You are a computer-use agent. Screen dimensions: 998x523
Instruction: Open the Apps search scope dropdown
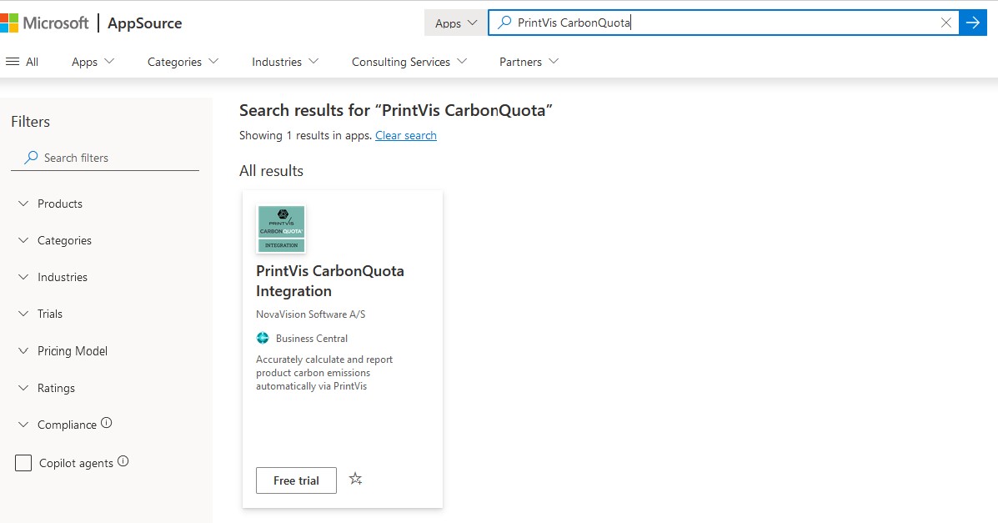(x=456, y=23)
